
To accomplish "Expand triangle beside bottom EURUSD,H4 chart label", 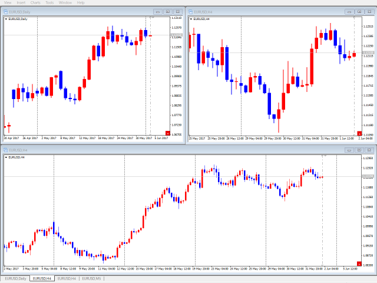I will [x=6, y=157].
